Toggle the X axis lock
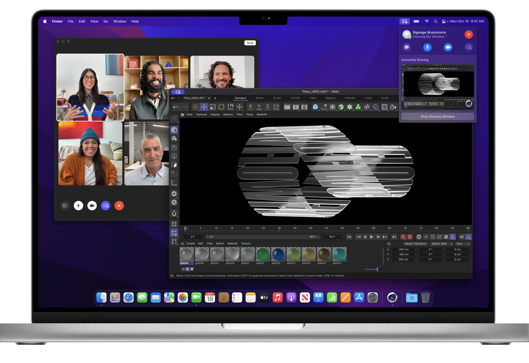 (x=251, y=107)
